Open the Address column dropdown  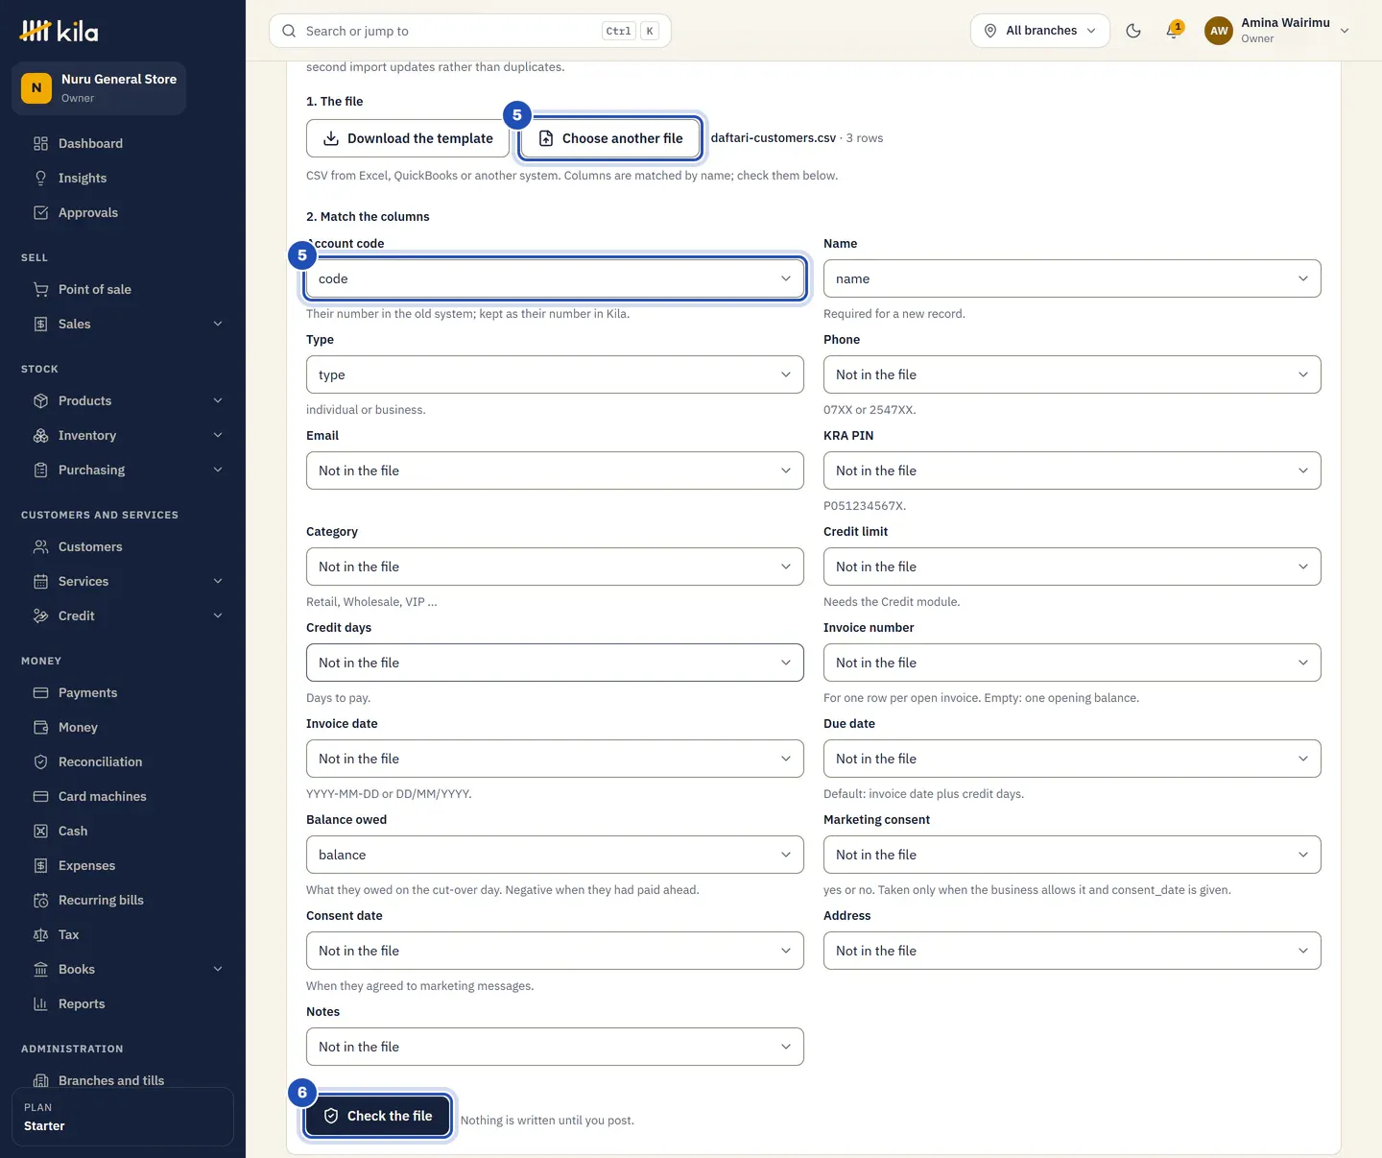(x=1072, y=951)
